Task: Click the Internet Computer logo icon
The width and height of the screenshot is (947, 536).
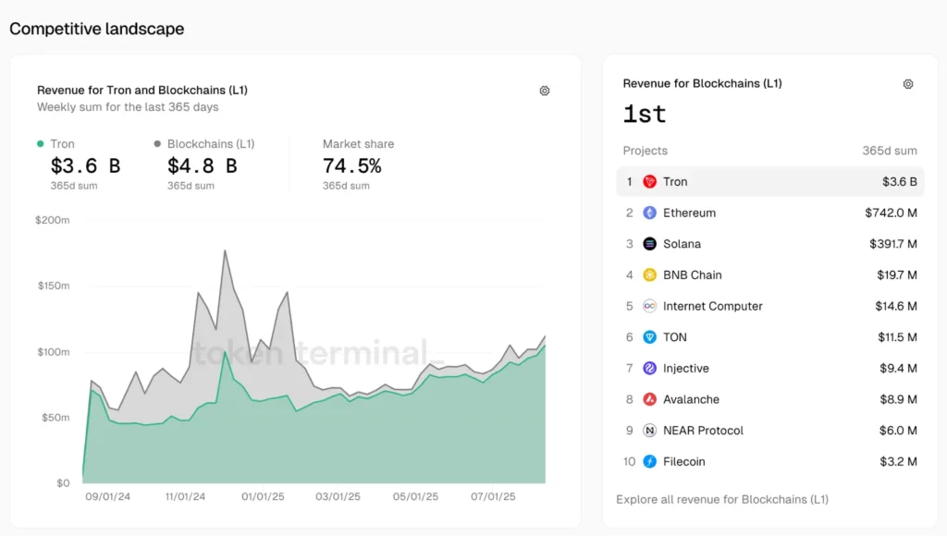Action: [x=649, y=306]
